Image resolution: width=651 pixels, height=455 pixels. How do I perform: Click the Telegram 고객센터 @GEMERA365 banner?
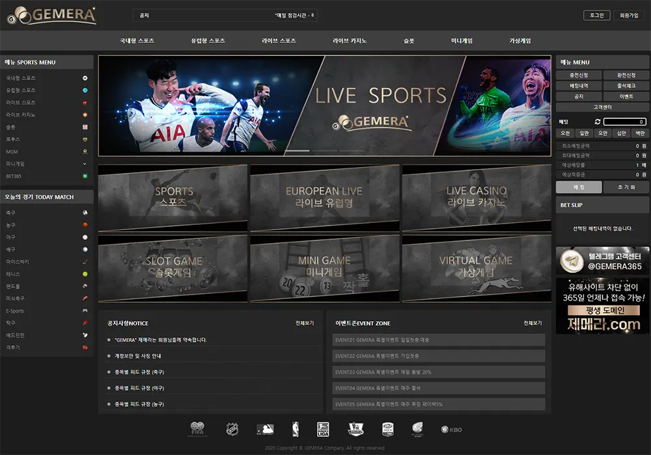coord(602,261)
